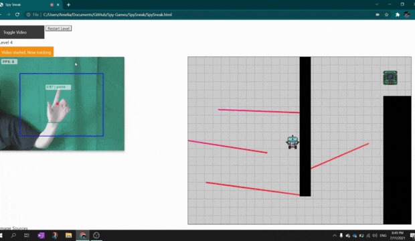Open the tab search chevron
Screen dimensions: 415x241
pyautogui.click(x=377, y=4)
